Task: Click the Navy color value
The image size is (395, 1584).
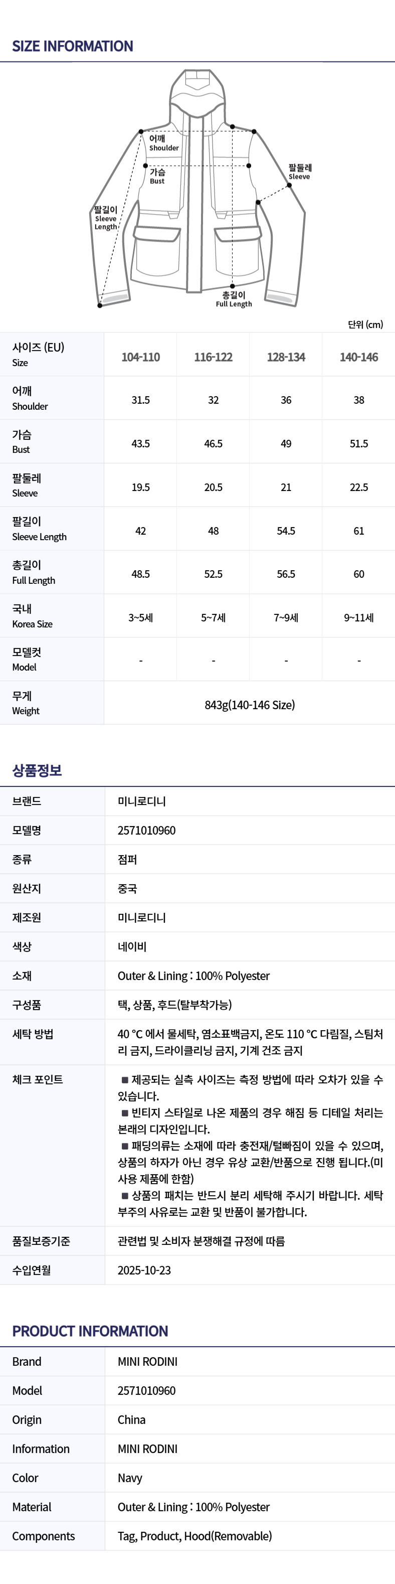Action: pyautogui.click(x=130, y=1478)
